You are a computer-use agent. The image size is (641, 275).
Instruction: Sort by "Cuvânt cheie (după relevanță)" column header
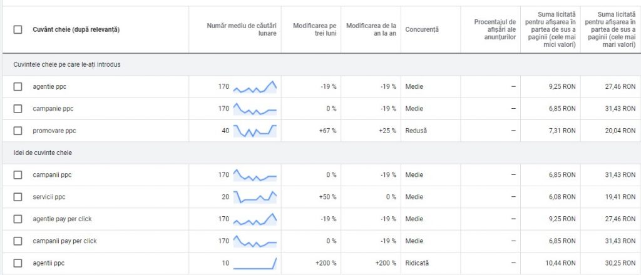click(x=76, y=29)
